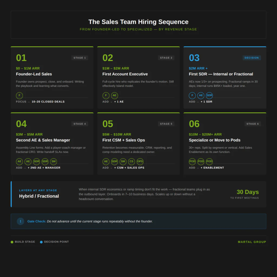277x277 pixels.
Task: Click the blue SDR badge in stage 03 card
Action: click(209, 95)
